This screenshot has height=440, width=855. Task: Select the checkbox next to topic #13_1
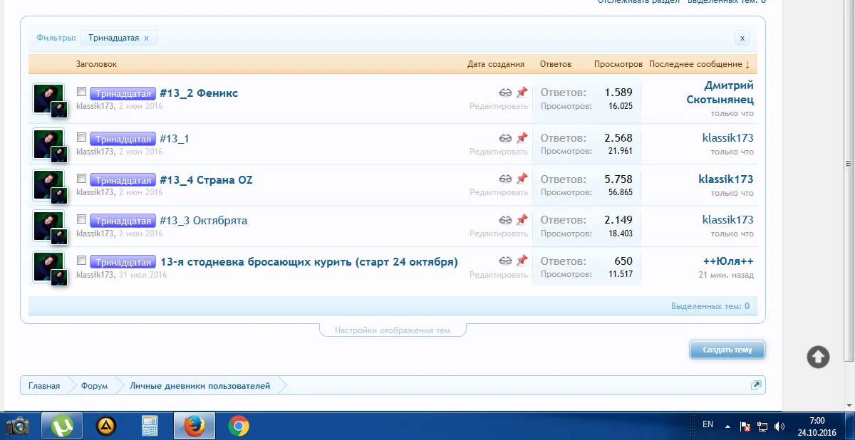(x=81, y=137)
